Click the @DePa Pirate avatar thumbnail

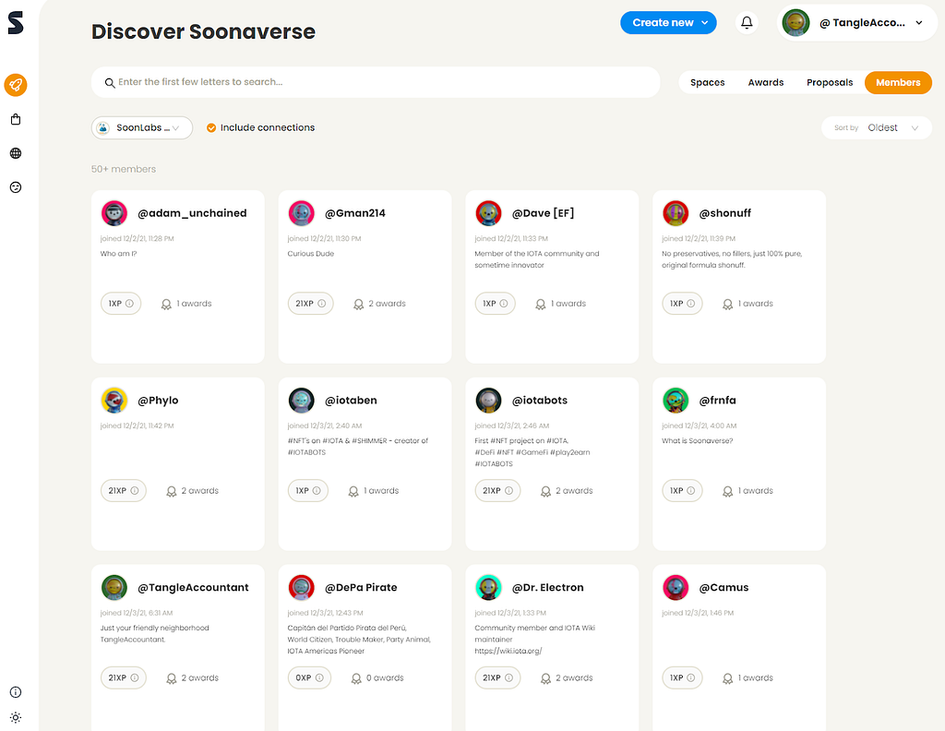(x=302, y=588)
